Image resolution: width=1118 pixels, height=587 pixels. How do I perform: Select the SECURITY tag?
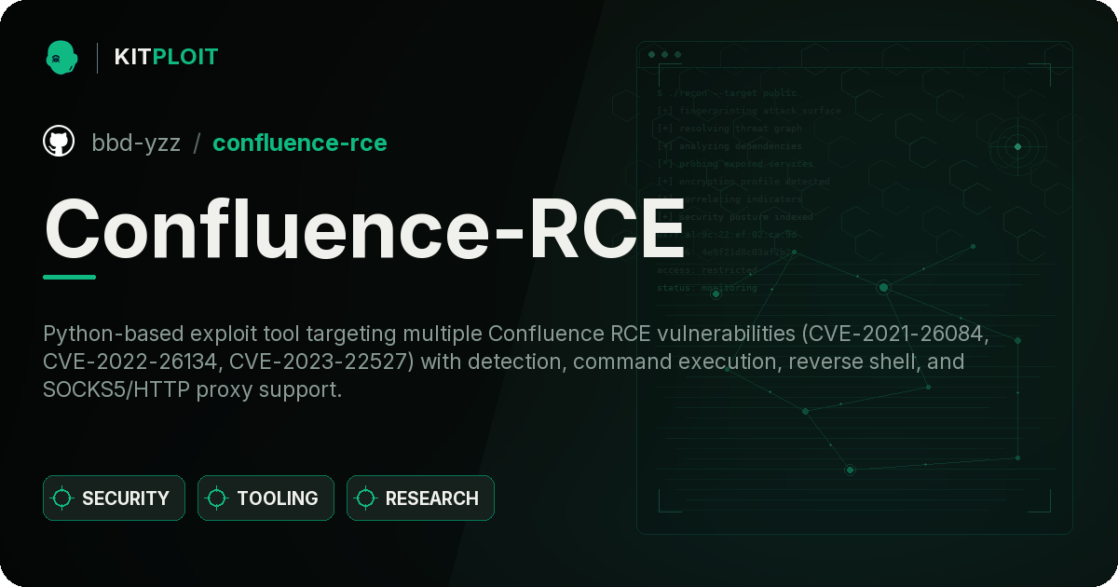114,498
